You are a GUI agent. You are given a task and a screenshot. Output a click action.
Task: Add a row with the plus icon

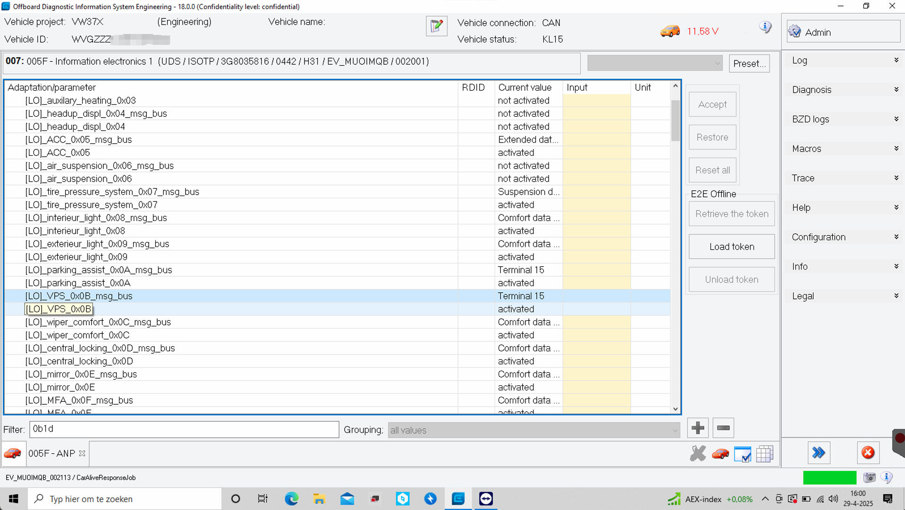pyautogui.click(x=698, y=428)
